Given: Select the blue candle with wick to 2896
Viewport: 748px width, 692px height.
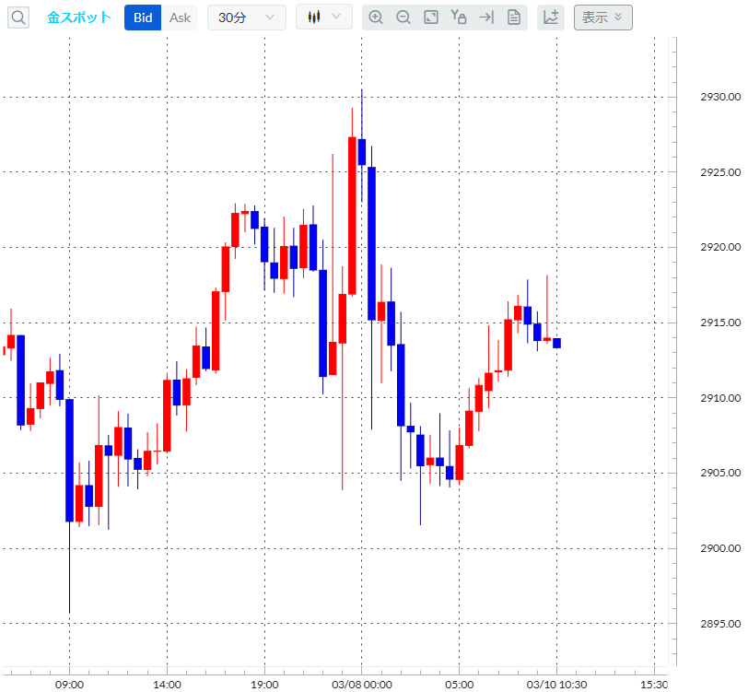Looking at the screenshot, I should [x=70, y=460].
